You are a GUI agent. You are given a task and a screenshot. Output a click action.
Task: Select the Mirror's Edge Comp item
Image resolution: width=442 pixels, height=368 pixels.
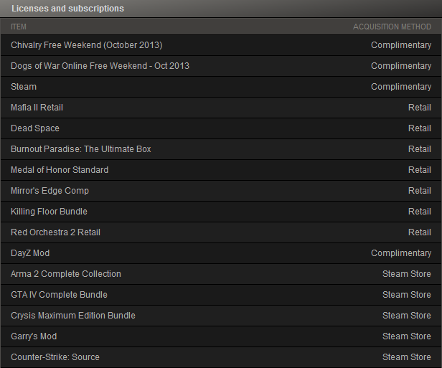[50, 191]
